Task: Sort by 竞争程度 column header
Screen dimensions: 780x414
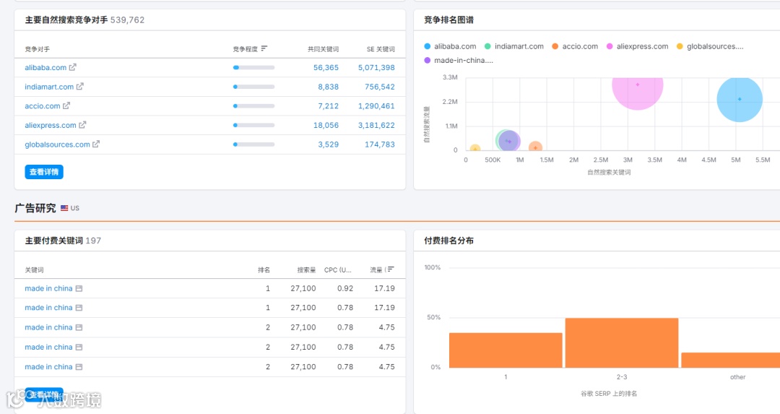Action: (x=246, y=49)
